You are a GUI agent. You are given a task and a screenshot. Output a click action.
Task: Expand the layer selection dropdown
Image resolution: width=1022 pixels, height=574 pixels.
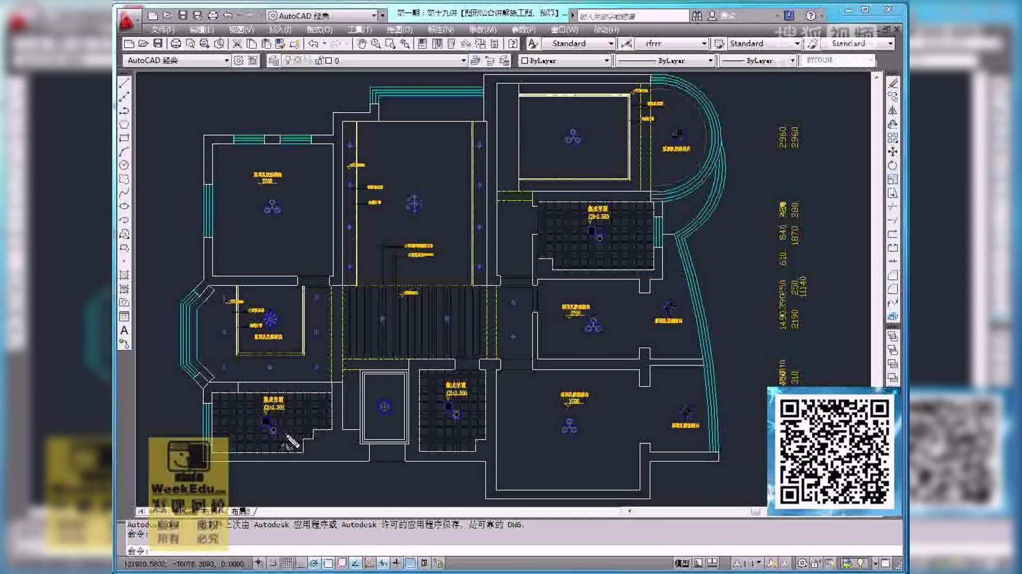pyautogui.click(x=463, y=60)
